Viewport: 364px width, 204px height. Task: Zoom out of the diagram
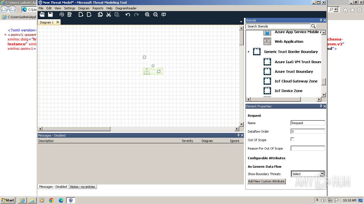click(156, 14)
